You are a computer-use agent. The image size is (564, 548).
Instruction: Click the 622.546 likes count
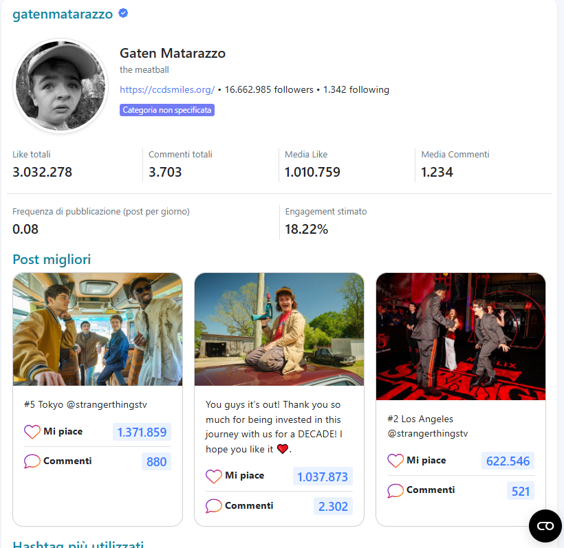point(508,461)
